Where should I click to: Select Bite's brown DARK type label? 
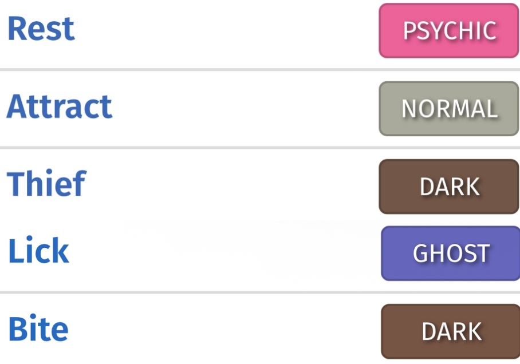tap(451, 331)
